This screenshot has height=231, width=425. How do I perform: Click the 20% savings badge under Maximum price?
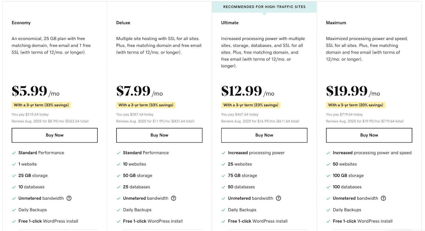click(355, 105)
